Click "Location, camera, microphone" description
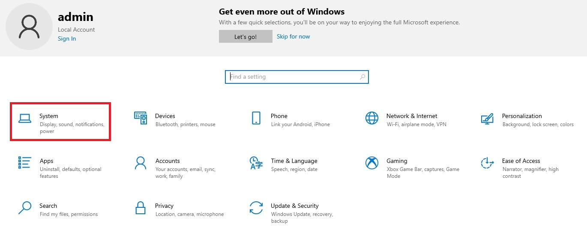 click(x=189, y=214)
